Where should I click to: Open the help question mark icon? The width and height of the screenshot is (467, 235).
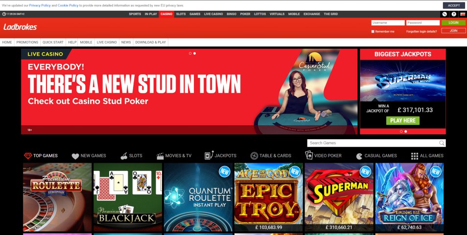click(x=454, y=14)
